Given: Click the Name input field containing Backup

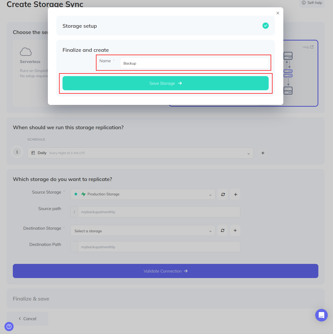Looking at the screenshot, I should (194, 63).
